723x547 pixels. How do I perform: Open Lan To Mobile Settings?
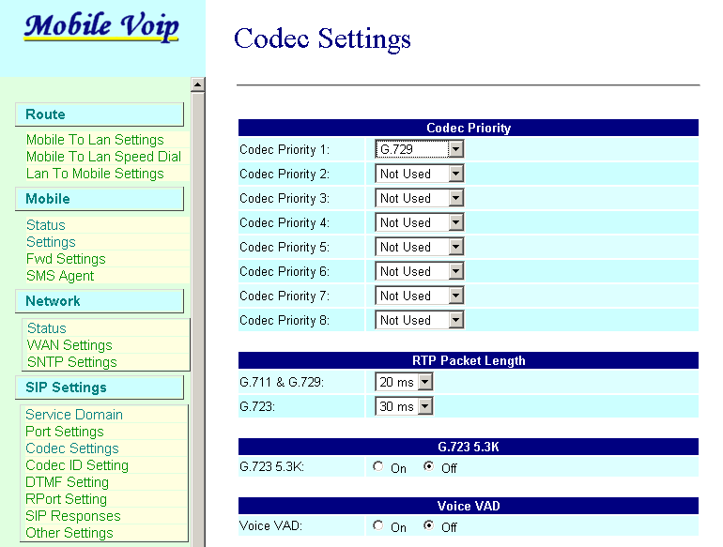click(x=95, y=174)
